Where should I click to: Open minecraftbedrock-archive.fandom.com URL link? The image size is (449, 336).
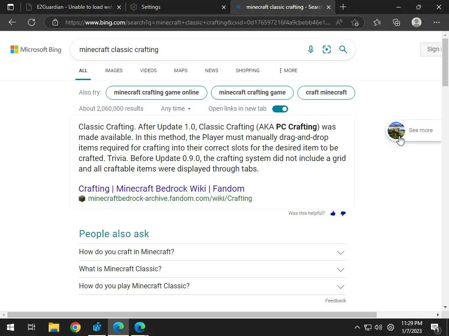click(170, 198)
